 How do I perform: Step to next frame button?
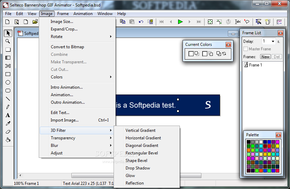click(x=189, y=22)
